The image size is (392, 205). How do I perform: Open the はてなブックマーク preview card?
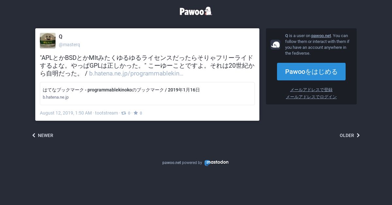[x=147, y=93]
